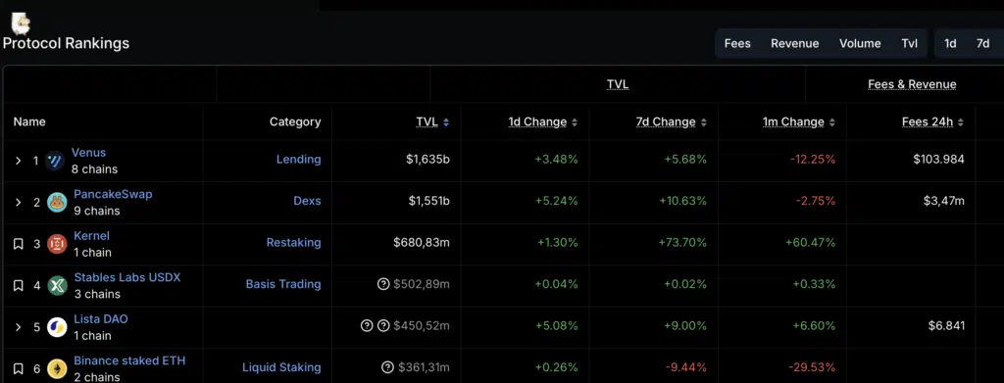Click the Venus protocol logo icon
The width and height of the screenshot is (1004, 383).
pos(56,161)
